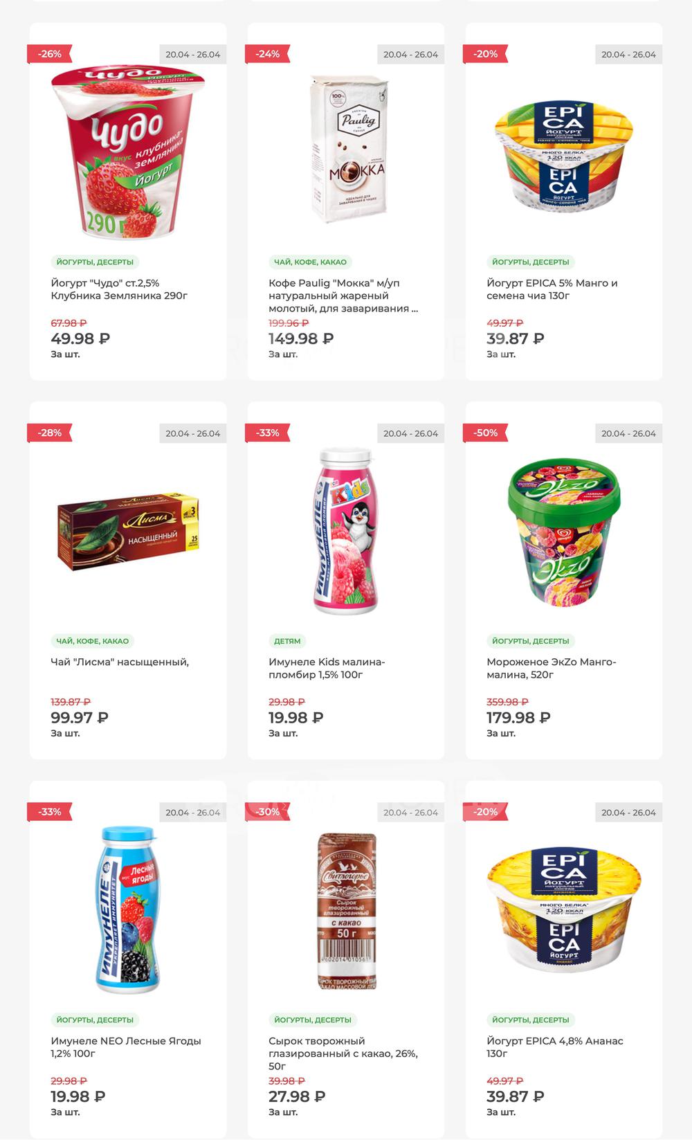The image size is (692, 1140).
Task: Click the Paulig Мокка coffee package image
Action: coord(346,150)
